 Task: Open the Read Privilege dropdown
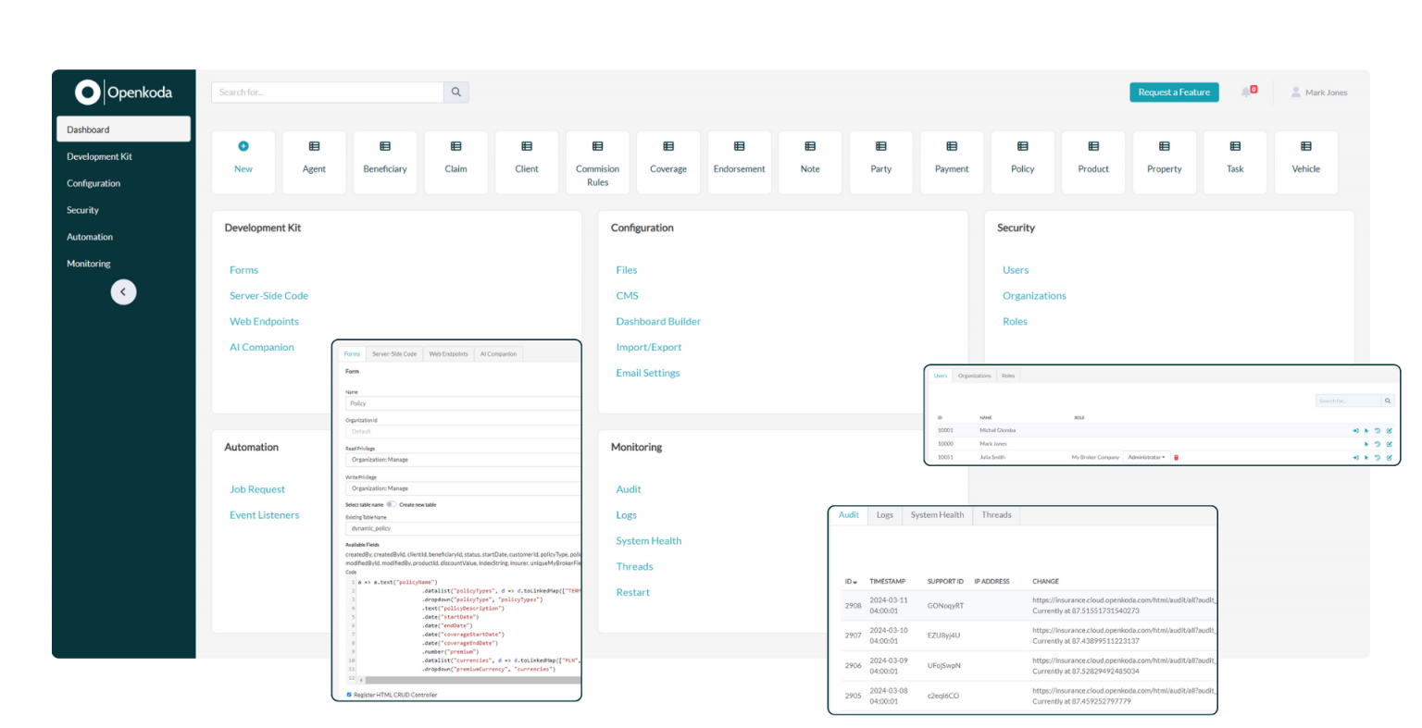pos(463,460)
